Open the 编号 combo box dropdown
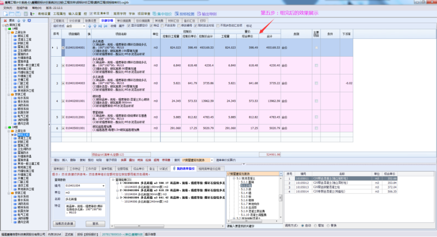 click(x=104, y=185)
